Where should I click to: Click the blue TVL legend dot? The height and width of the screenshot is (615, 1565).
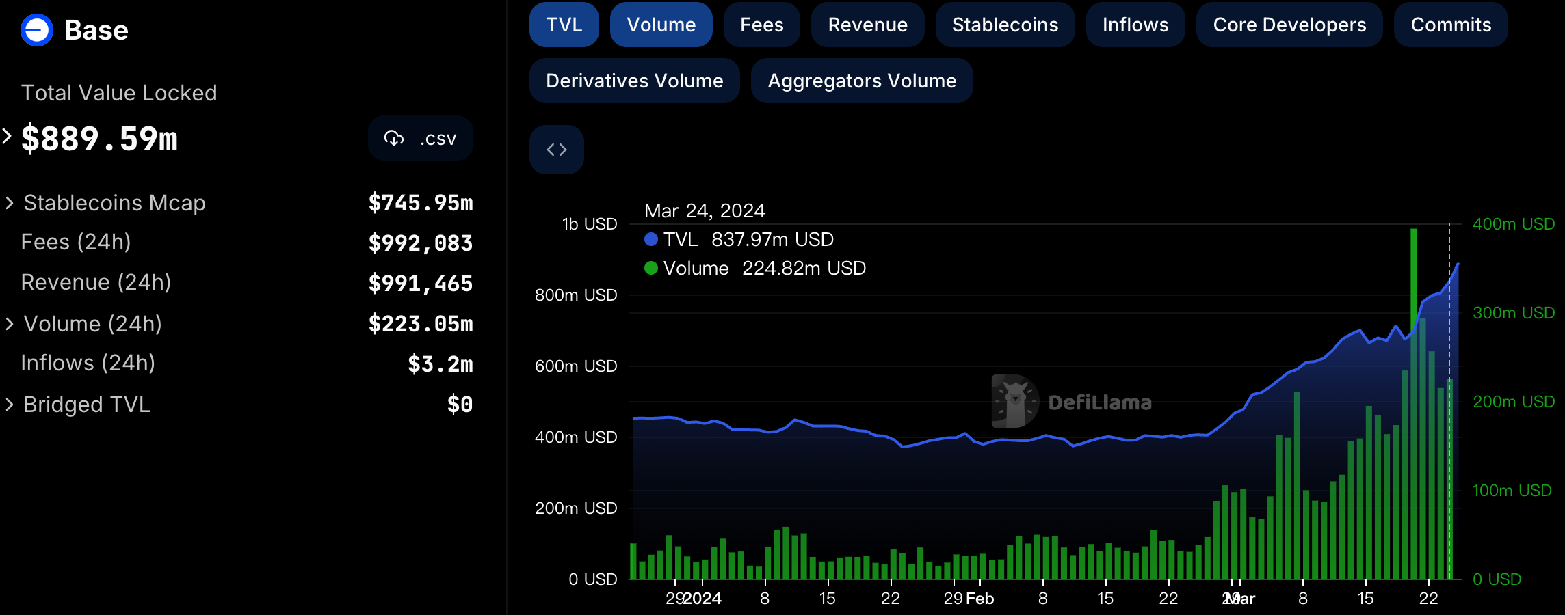click(651, 240)
